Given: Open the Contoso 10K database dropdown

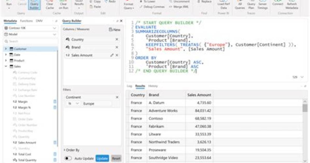Looking at the screenshot, I should [x=30, y=28].
